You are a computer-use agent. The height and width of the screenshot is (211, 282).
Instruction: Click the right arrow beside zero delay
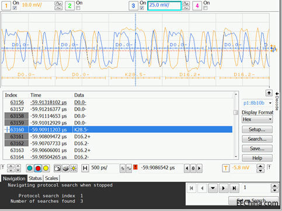pos(199,168)
